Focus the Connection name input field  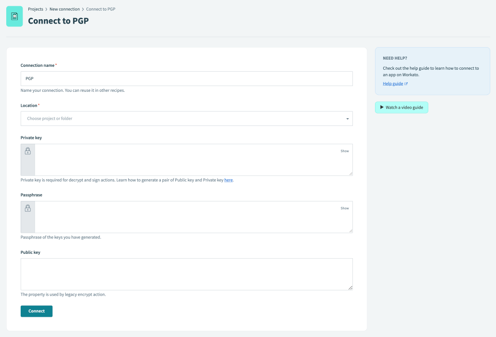coord(186,78)
